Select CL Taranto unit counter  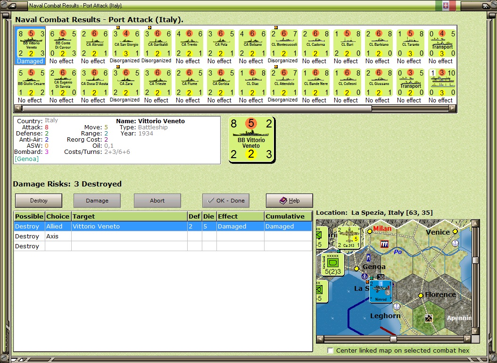411,43
